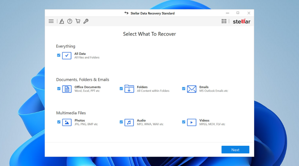Click the Stellar logo
Screen dimensions: 299x166
pyautogui.click(x=242, y=21)
